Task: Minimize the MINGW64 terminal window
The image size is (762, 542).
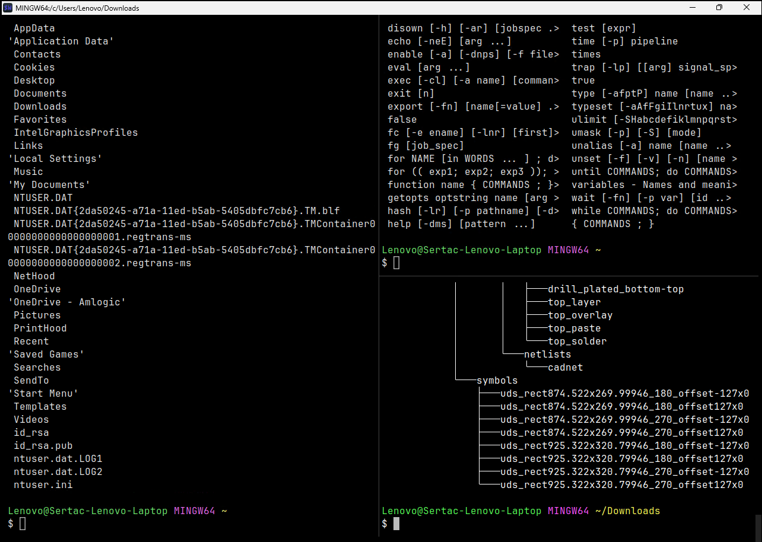Action: [x=691, y=8]
